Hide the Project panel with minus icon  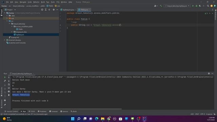pos(57,10)
